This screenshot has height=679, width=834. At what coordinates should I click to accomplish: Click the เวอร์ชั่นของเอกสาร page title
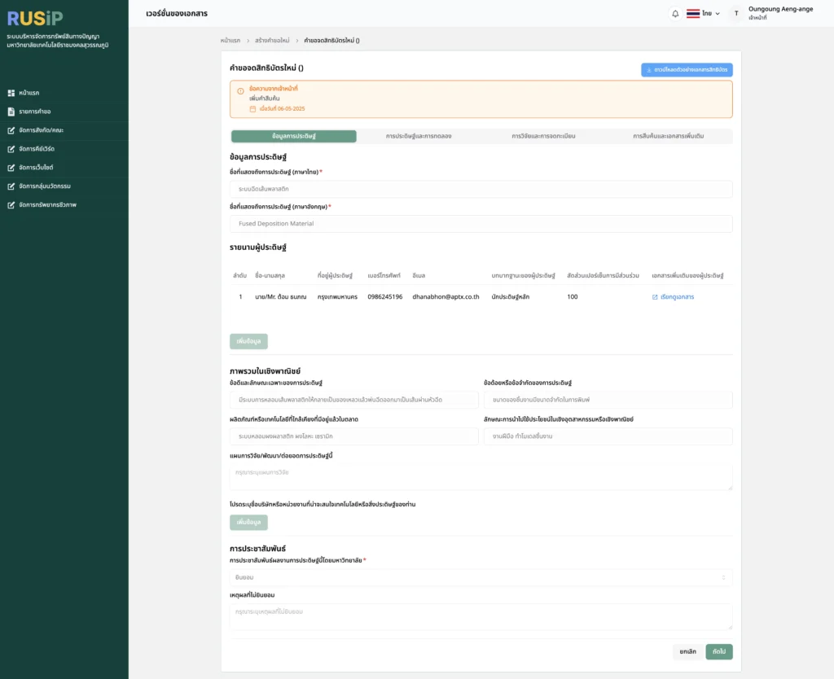(x=177, y=14)
